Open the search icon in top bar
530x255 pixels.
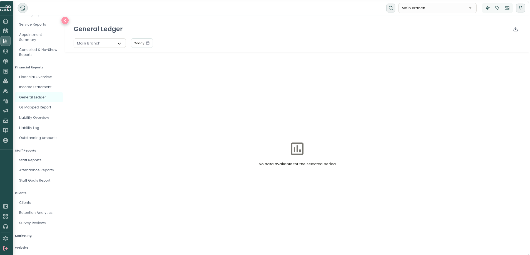coord(391,8)
